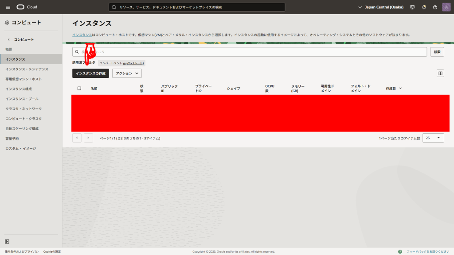The height and width of the screenshot is (255, 454).
Task: Open the table column settings icon
Action: click(x=440, y=73)
